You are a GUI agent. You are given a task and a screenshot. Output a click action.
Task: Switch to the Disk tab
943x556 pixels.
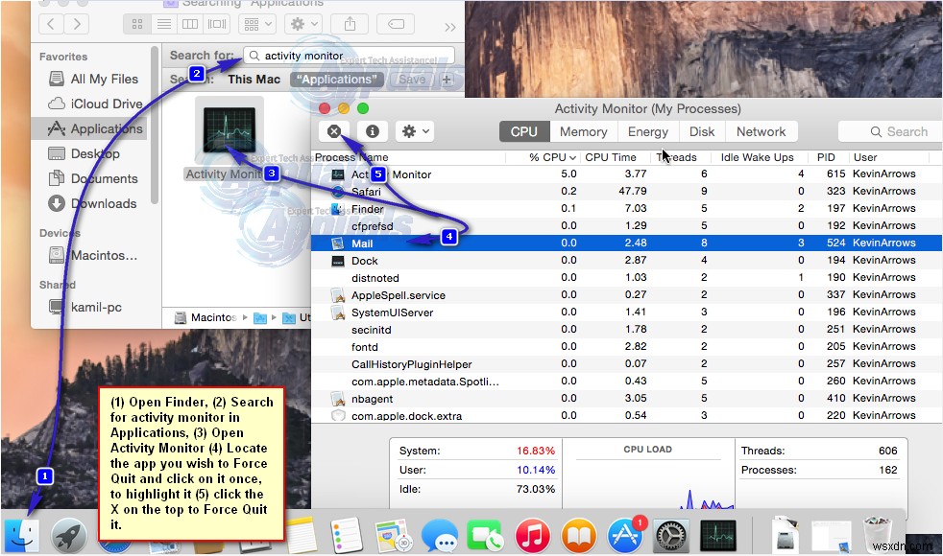702,131
